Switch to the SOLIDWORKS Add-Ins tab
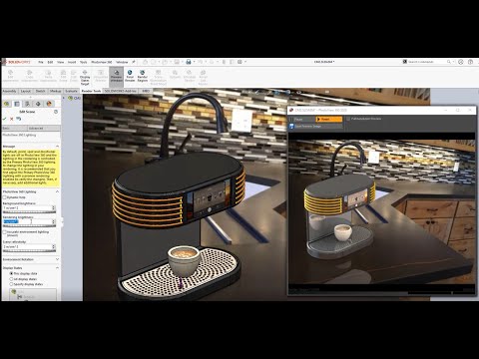This screenshot has height=359, width=479. click(x=121, y=91)
